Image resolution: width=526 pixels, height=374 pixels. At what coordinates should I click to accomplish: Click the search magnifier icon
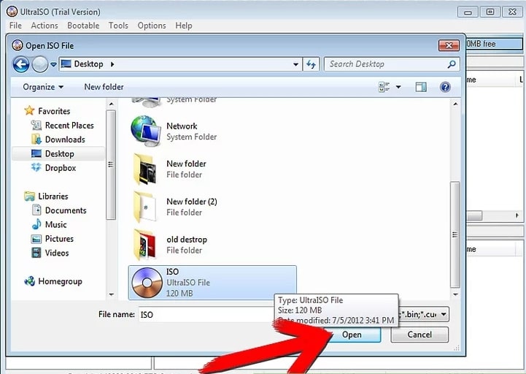pos(452,64)
